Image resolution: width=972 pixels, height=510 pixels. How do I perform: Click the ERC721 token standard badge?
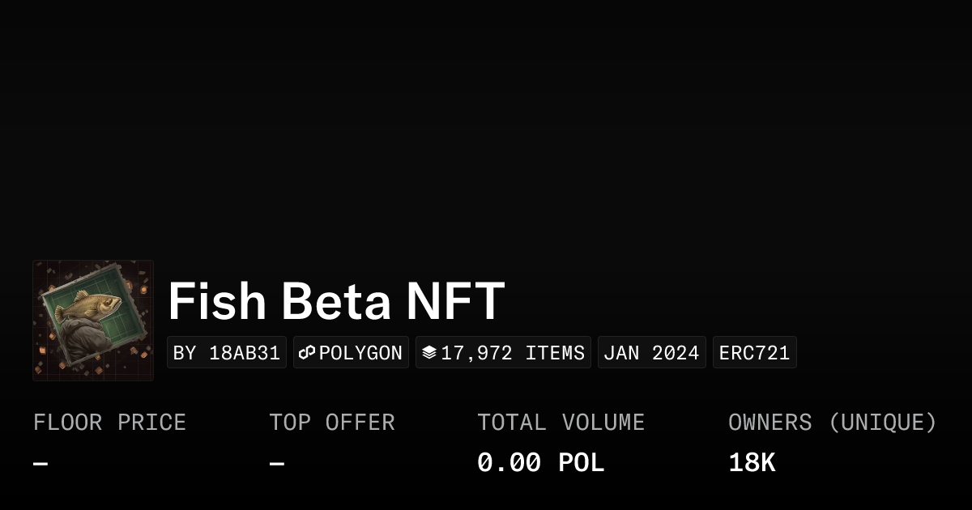click(x=754, y=353)
